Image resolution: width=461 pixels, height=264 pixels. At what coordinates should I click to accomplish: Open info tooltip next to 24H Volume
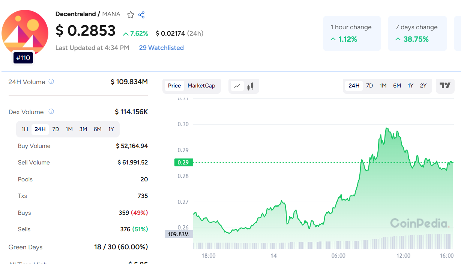51,81
